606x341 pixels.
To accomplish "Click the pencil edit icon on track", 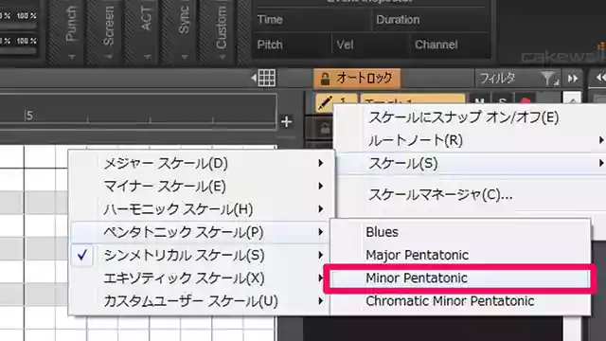I will point(325,102).
